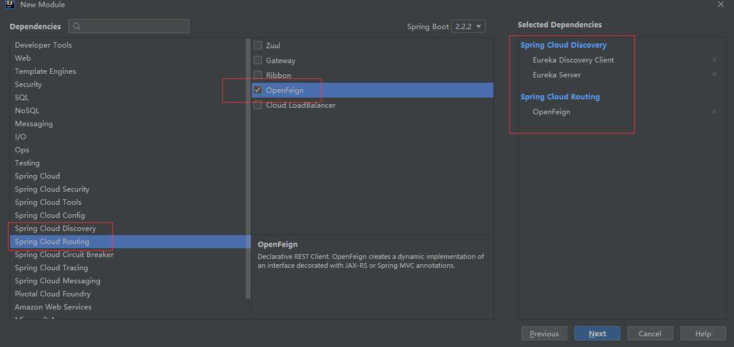
Task: Click the Ribbon dependency label
Action: [x=279, y=75]
